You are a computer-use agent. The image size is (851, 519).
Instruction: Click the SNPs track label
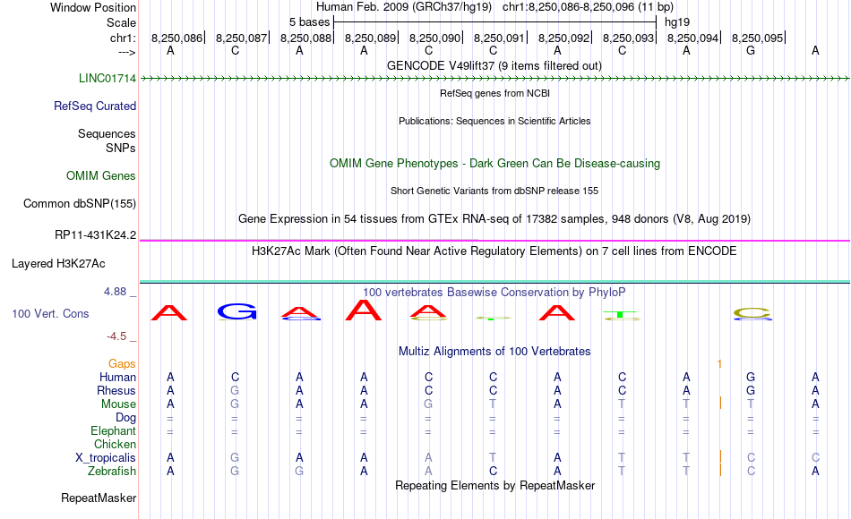(x=121, y=148)
